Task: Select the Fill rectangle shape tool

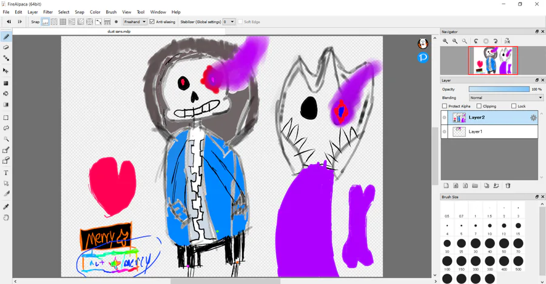Action: [x=6, y=83]
